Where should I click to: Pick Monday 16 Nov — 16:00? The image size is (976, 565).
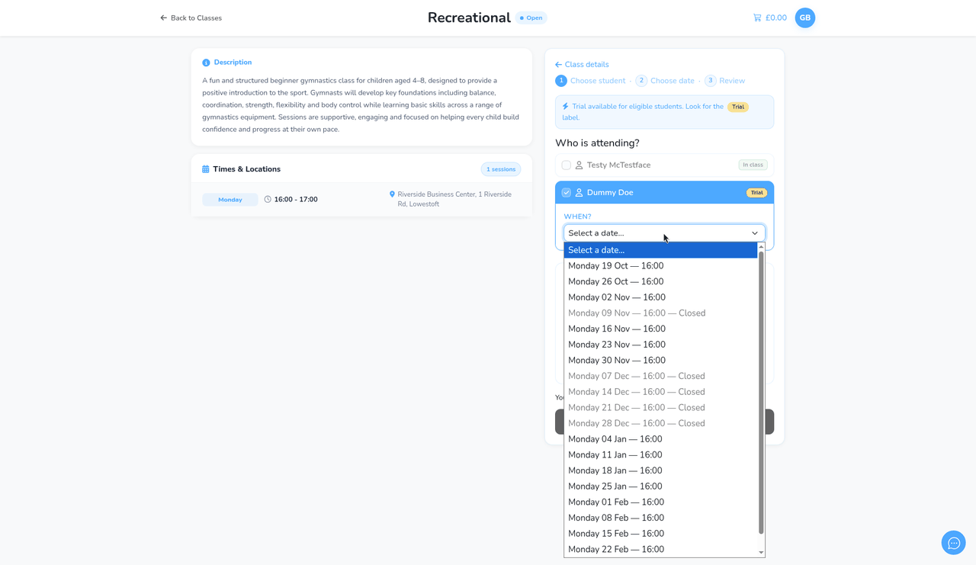pos(660,329)
